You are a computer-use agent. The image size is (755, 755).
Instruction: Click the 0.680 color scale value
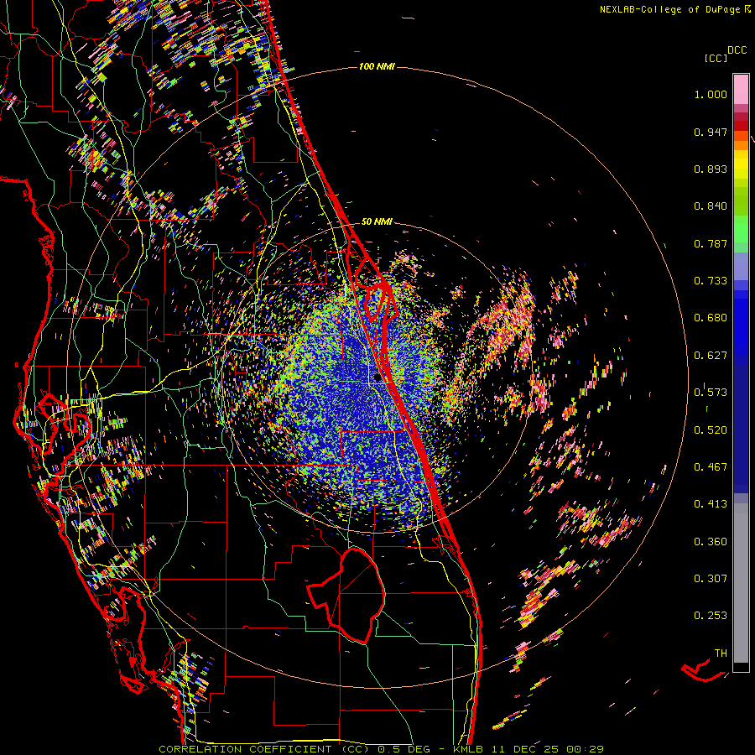click(x=711, y=318)
